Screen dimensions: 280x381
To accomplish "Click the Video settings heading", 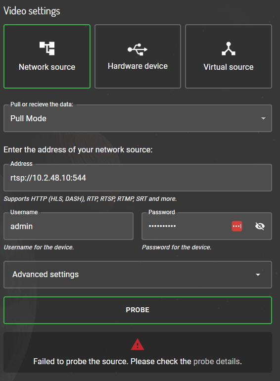I will [32, 11].
